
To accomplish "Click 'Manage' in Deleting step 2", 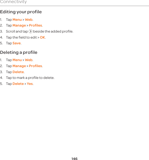I will 19,66.
